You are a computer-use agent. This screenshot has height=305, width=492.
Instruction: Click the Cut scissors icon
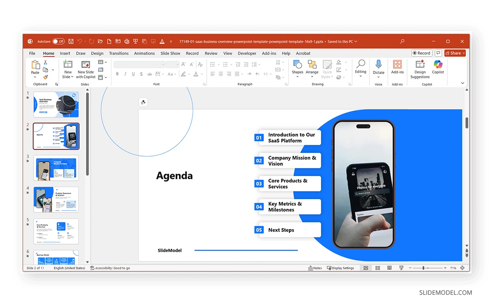pyautogui.click(x=46, y=62)
